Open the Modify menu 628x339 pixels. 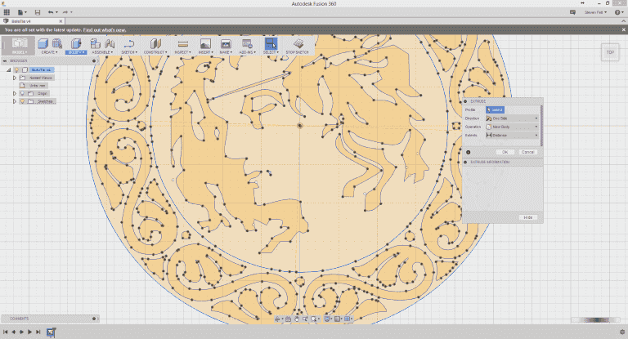pos(76,52)
